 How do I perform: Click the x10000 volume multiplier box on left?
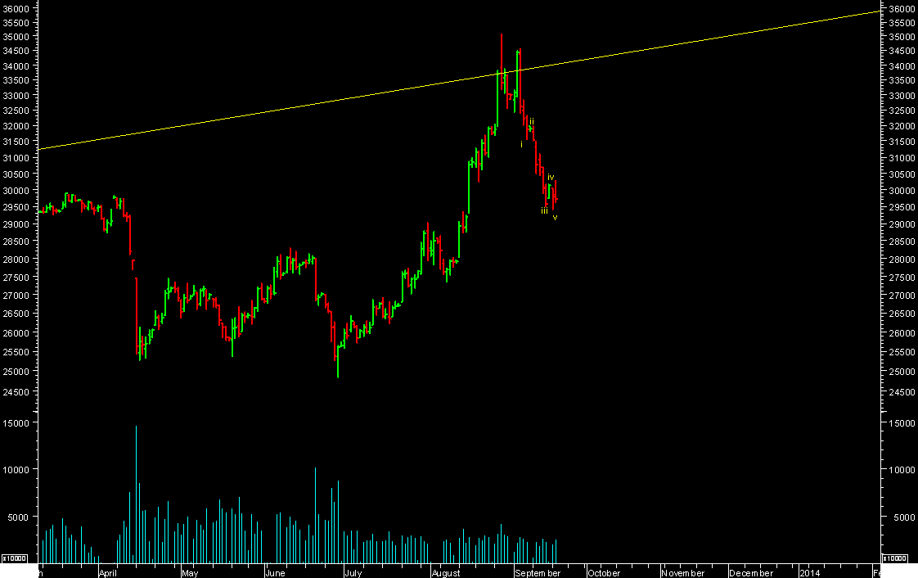tap(15, 558)
